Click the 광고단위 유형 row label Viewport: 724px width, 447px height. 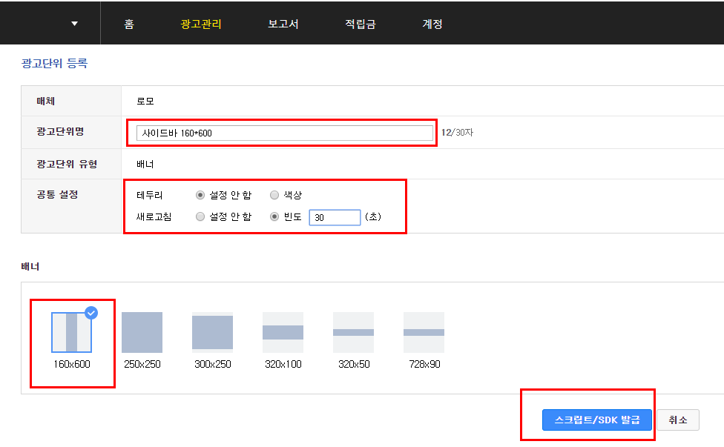point(67,165)
